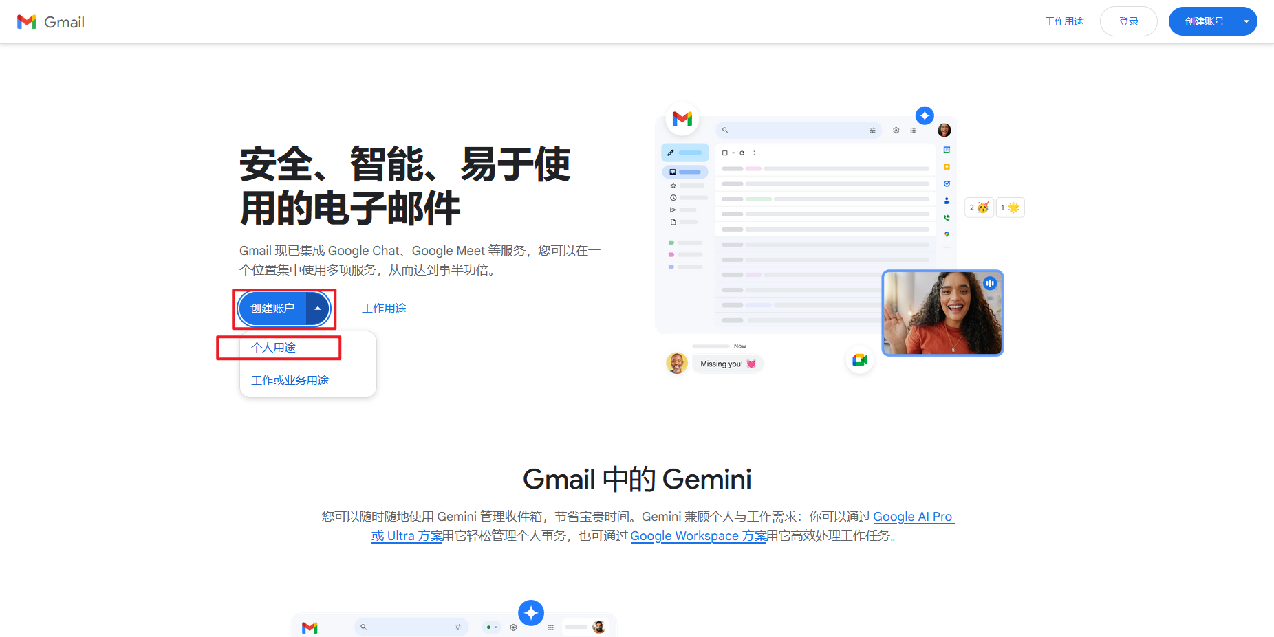Select 个人用途 from the dropdown menu

coord(274,348)
